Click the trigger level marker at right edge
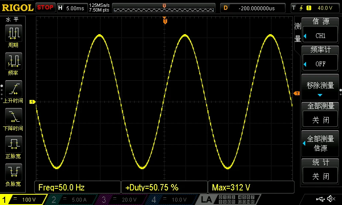Screen dimensions: 342x205 [x=297, y=93]
